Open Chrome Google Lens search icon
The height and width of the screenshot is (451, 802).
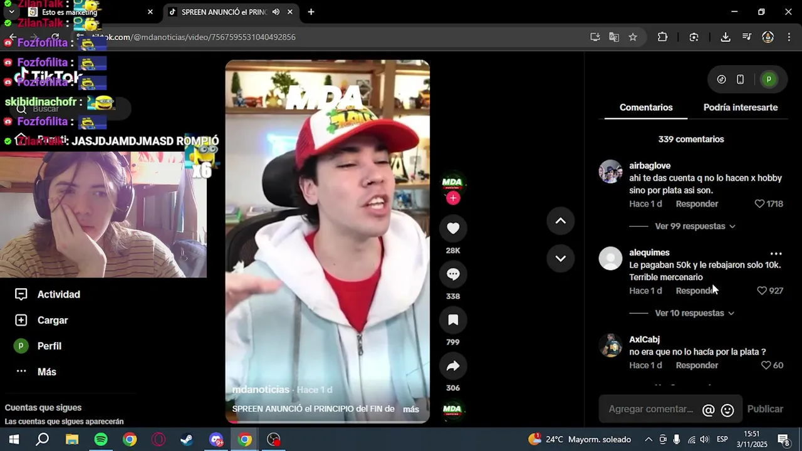[694, 37]
